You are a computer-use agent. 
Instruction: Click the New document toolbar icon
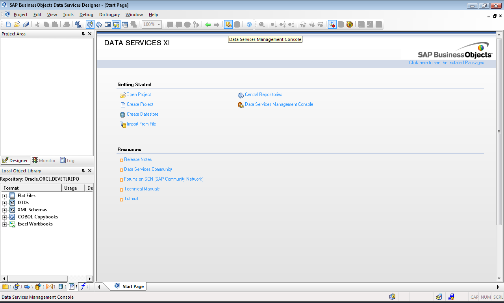pos(8,24)
